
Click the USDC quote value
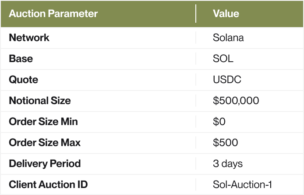(227, 80)
